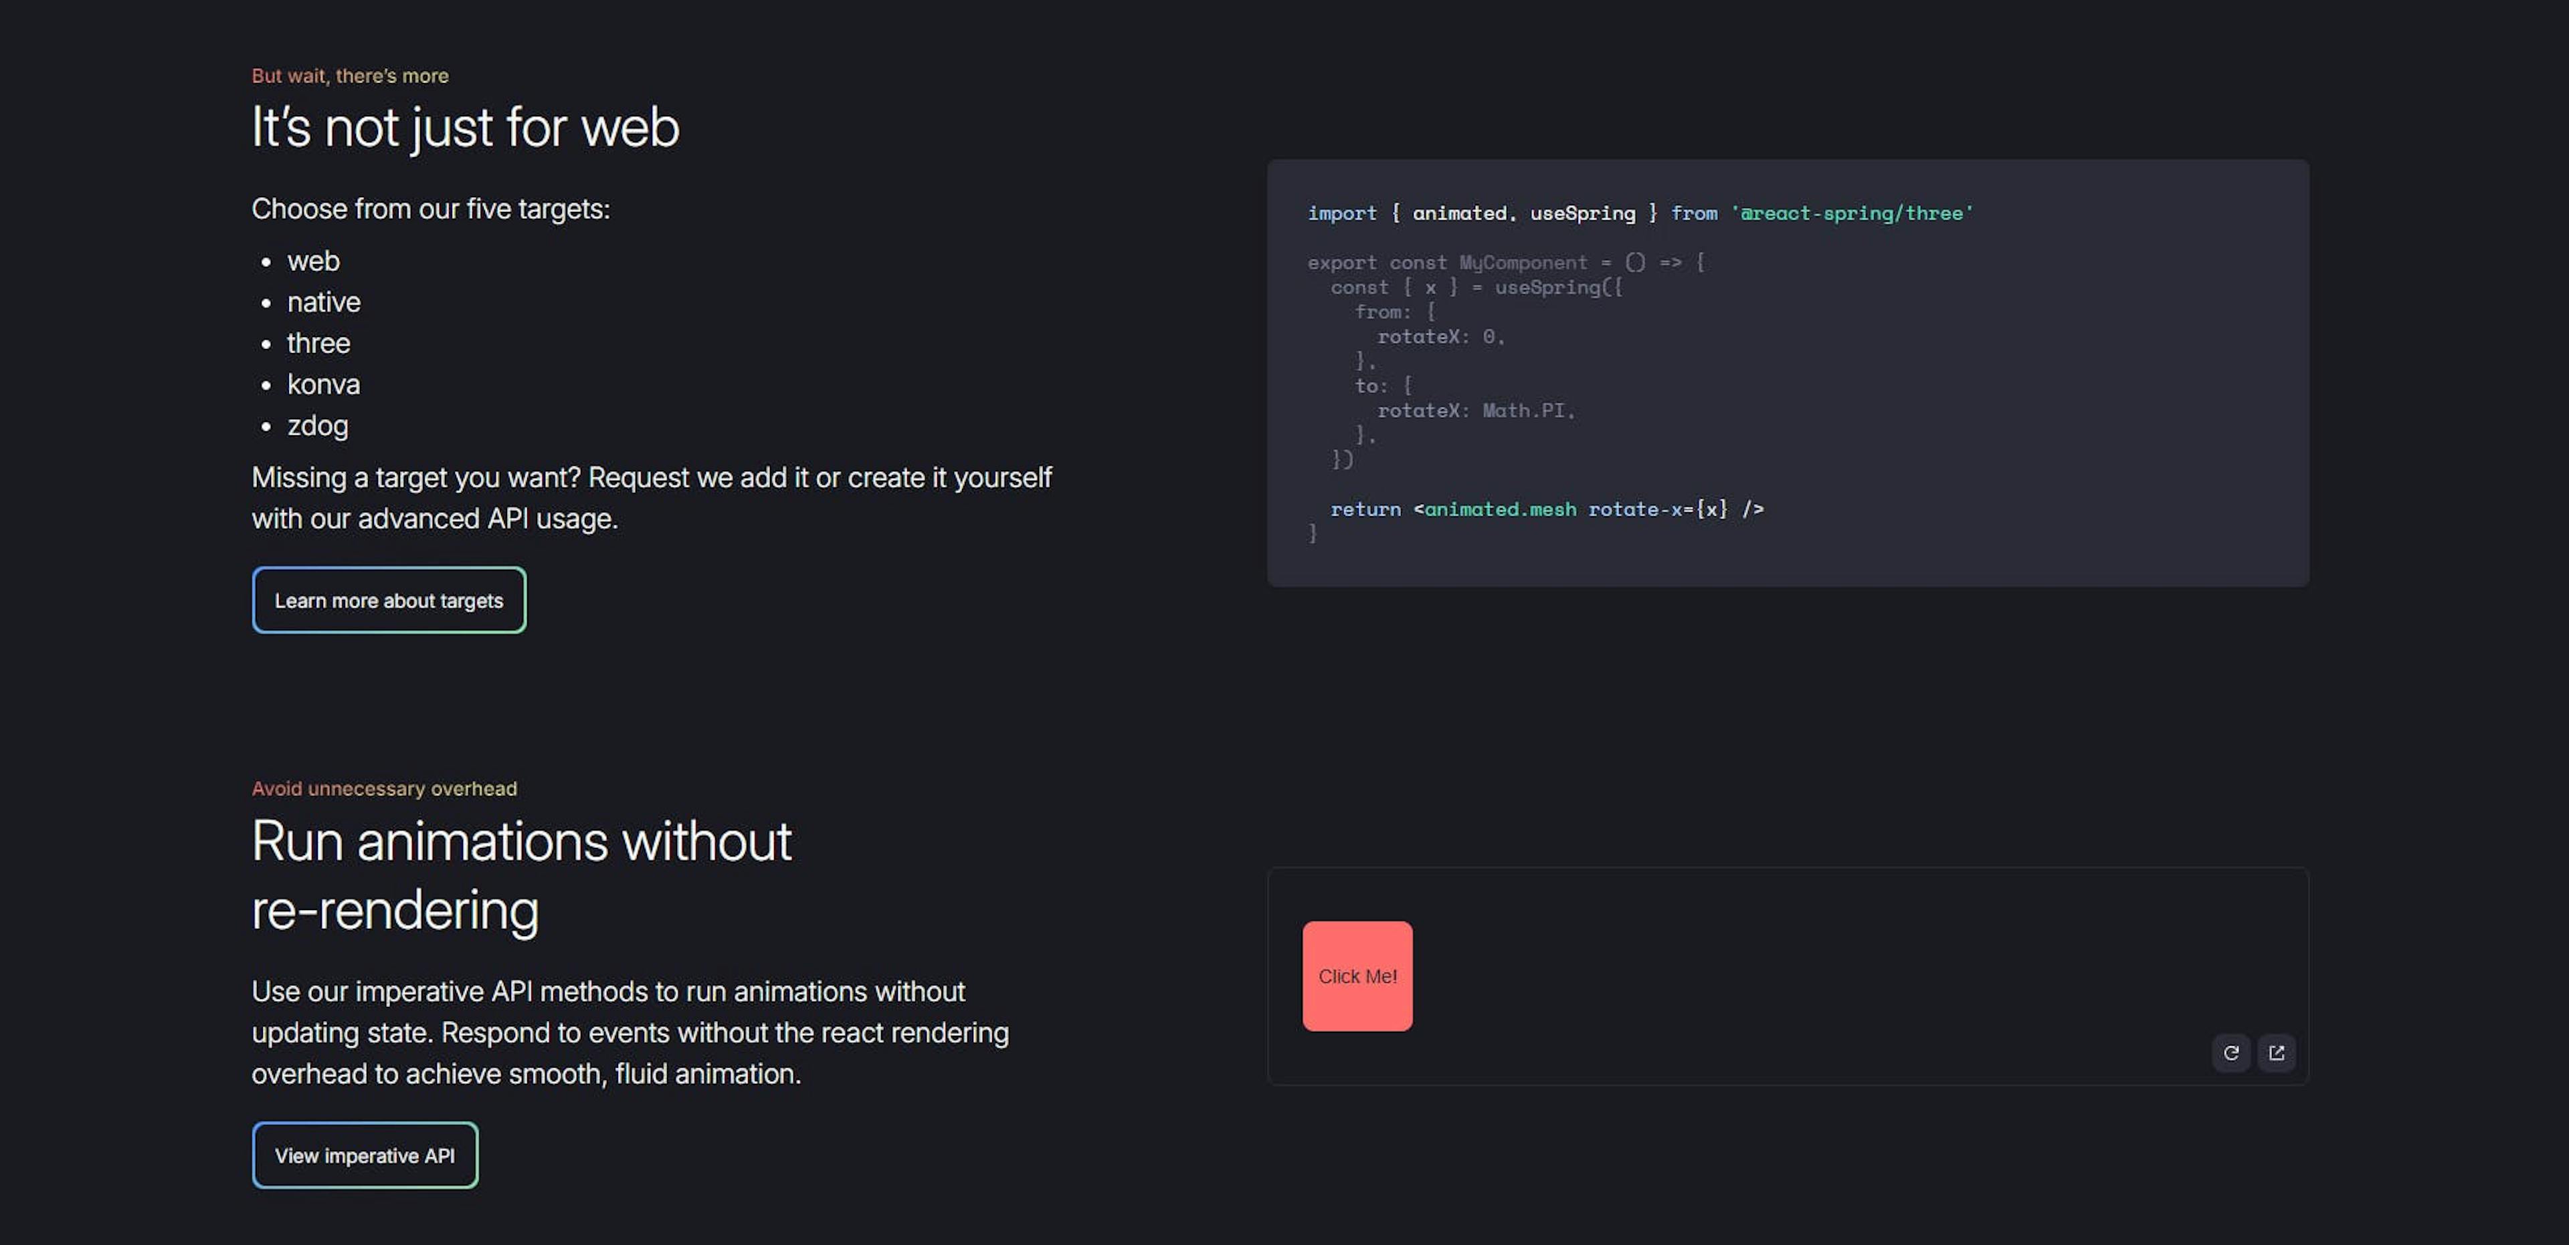Click the 'Missing a target you want?' paragraph
Image resolution: width=2569 pixels, height=1245 pixels.
coord(651,497)
